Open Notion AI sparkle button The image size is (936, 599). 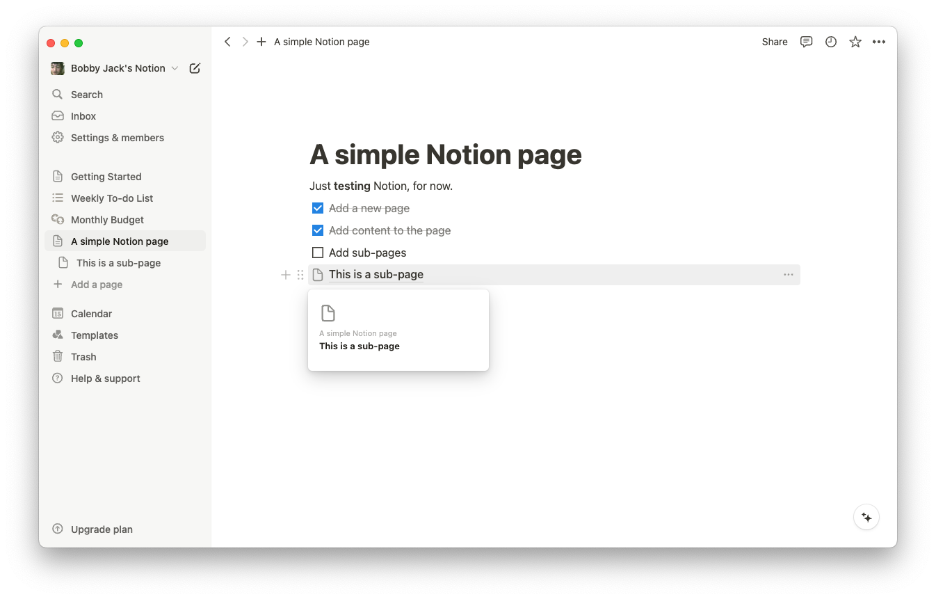tap(866, 517)
